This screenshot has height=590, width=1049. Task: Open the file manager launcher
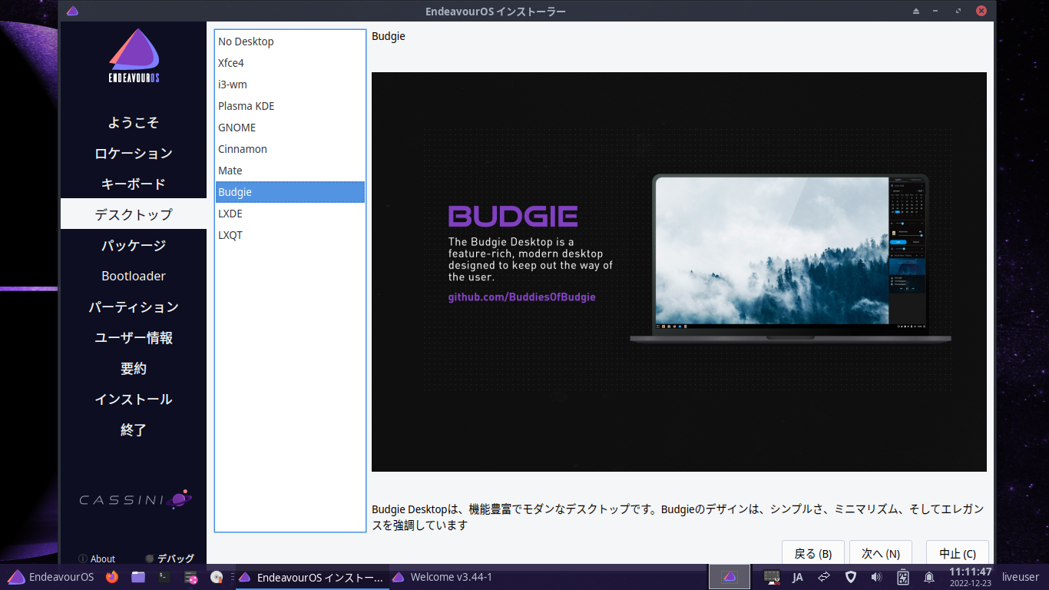pyautogui.click(x=138, y=577)
